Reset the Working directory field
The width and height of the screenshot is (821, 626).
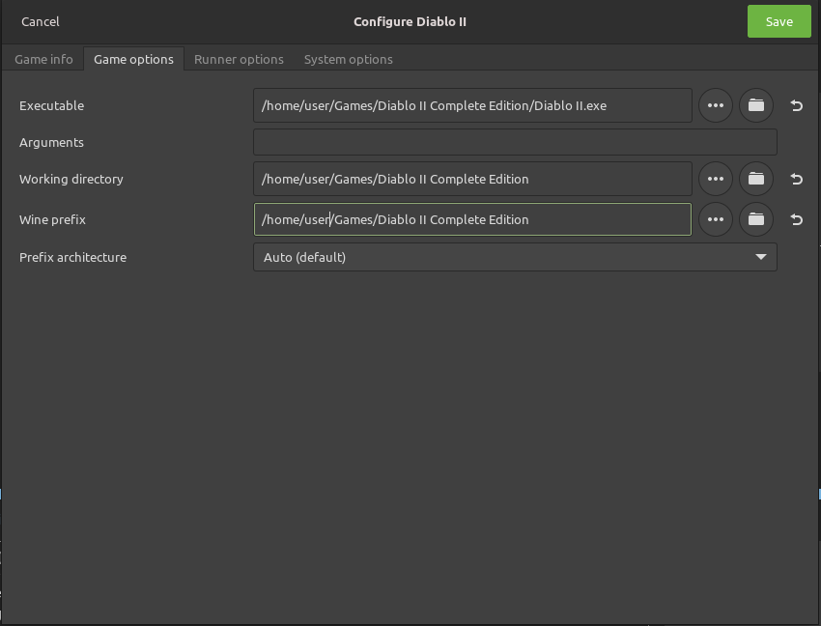797,180
